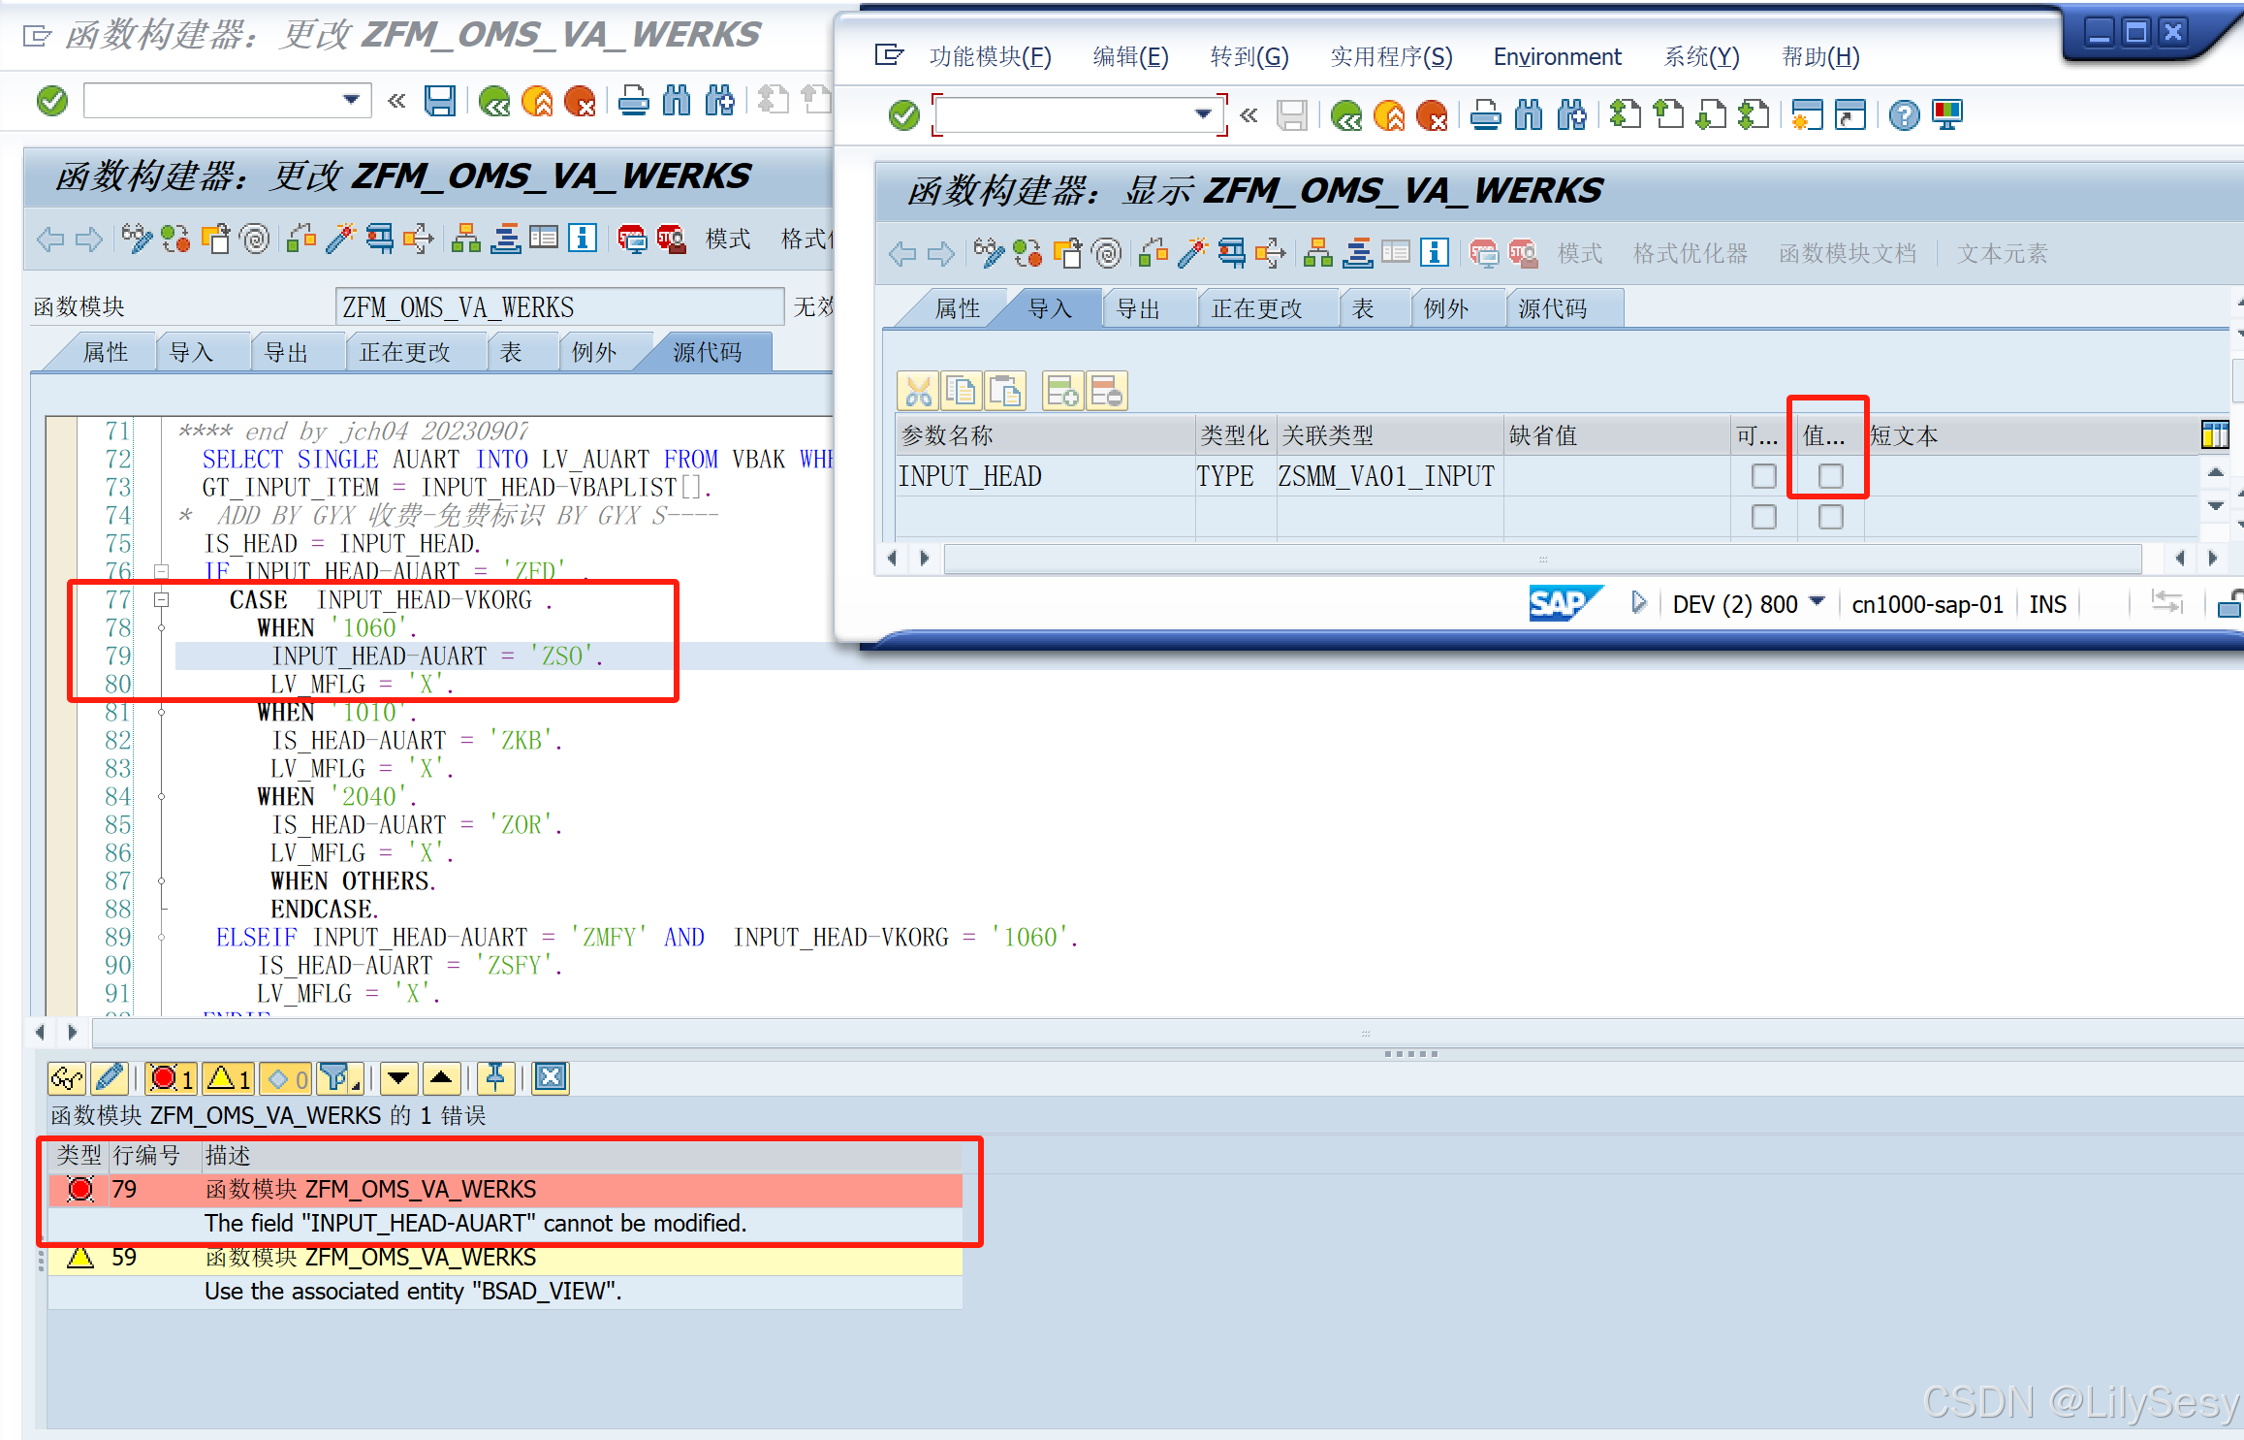The image size is (2244, 1440).
Task: Toggle display/change mode with the glasses-pencil icon
Action: coord(137,240)
